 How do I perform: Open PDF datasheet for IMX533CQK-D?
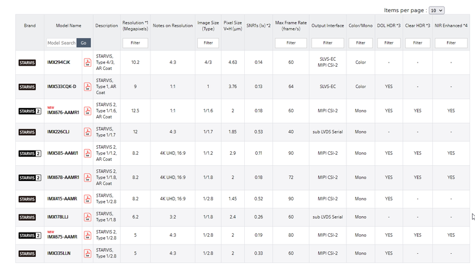88,87
